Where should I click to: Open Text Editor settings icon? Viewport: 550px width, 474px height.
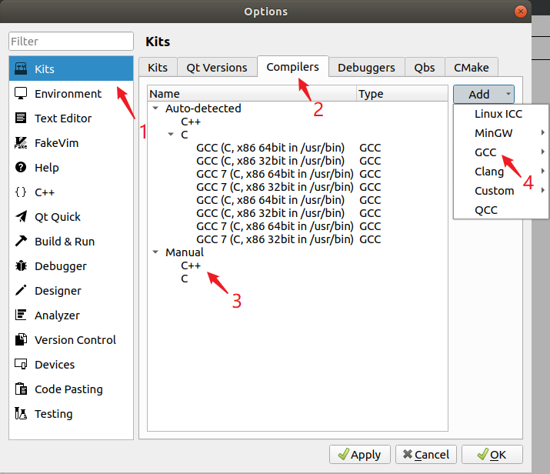pos(21,118)
